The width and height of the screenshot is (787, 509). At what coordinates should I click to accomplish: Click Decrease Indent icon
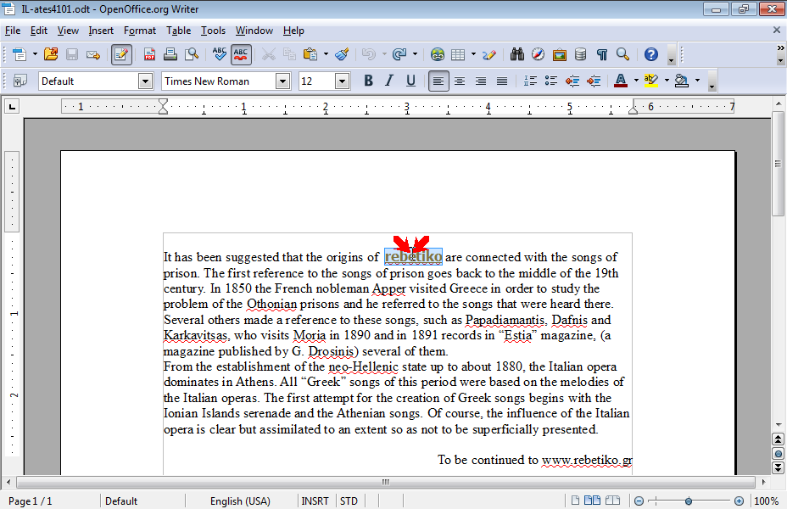click(572, 81)
